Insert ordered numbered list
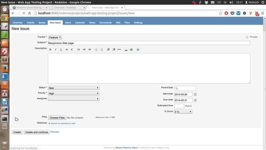Viewport: 266px width, 150px height. click(101, 50)
